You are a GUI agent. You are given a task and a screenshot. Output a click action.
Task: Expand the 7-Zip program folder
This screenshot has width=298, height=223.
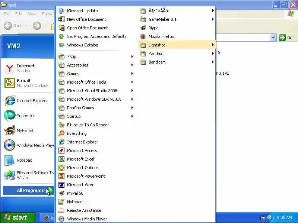coord(96,56)
